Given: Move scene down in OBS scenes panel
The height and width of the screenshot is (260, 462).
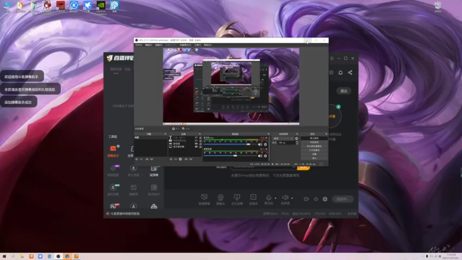Looking at the screenshot, I should click(152, 159).
